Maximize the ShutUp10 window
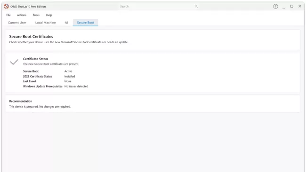 pyautogui.click(x=292, y=6)
